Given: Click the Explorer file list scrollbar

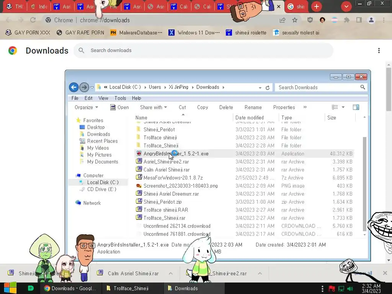Looking at the screenshot, I should (364, 184).
